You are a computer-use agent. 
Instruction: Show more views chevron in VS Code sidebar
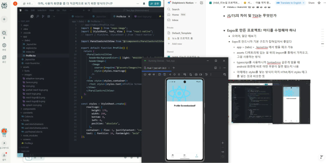click(x=54, y=16)
